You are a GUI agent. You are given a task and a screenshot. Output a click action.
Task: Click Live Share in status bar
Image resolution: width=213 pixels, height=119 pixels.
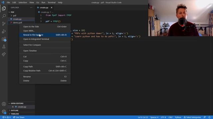point(19,117)
